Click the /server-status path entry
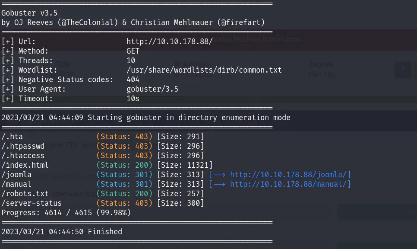This screenshot has height=249, width=417. click(32, 203)
